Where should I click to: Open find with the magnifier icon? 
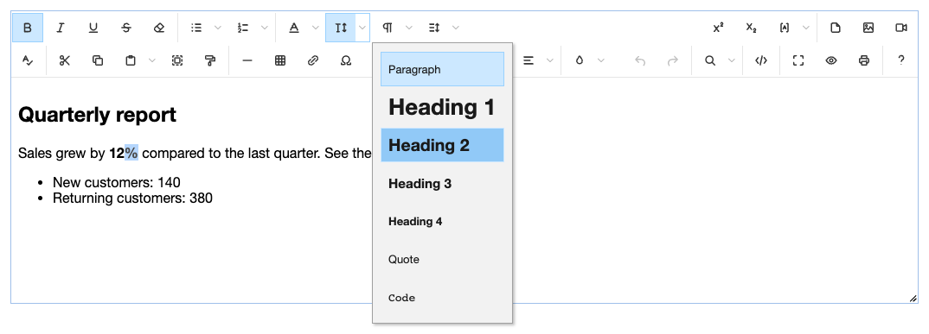[x=710, y=60]
